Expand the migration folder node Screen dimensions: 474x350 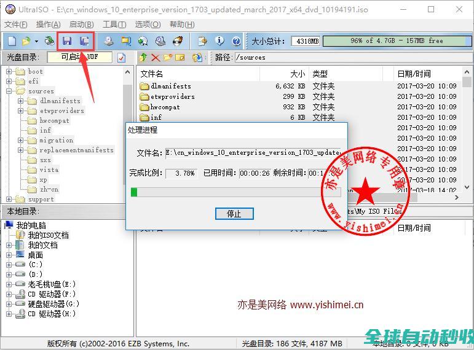tap(20, 140)
